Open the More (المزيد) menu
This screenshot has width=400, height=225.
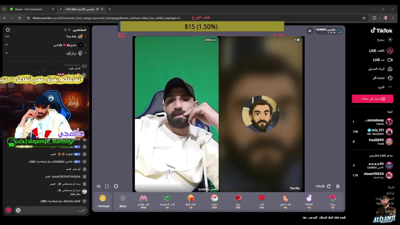pos(385,87)
